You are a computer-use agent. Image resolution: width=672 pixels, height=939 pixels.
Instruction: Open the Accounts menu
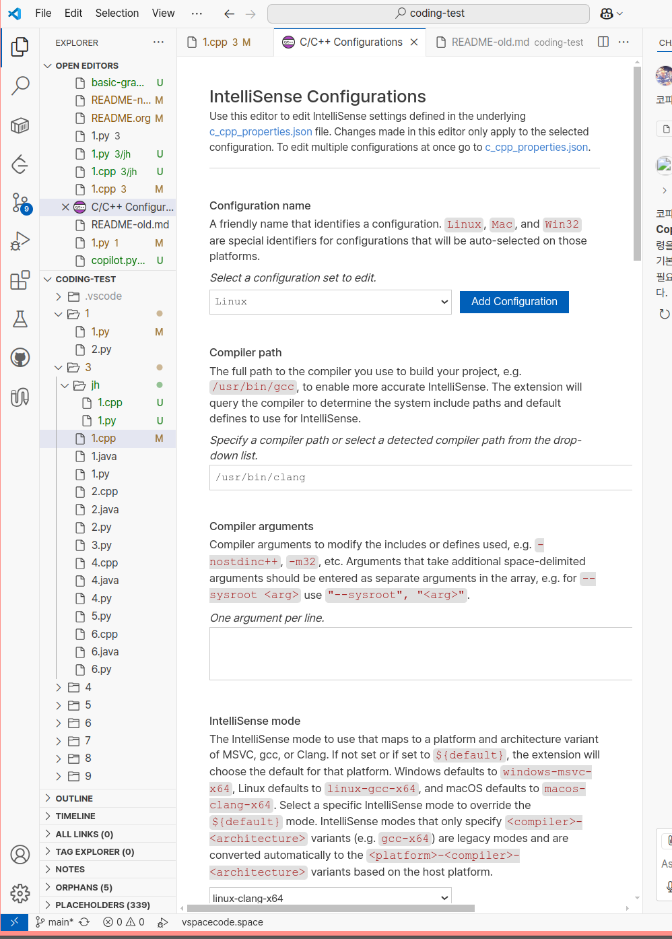pyautogui.click(x=20, y=855)
